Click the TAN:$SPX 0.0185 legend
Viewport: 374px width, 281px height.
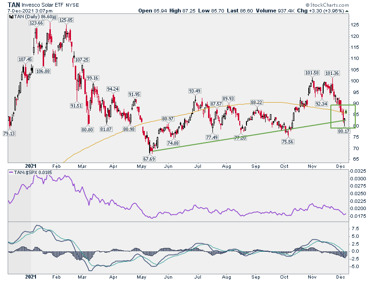coord(33,172)
